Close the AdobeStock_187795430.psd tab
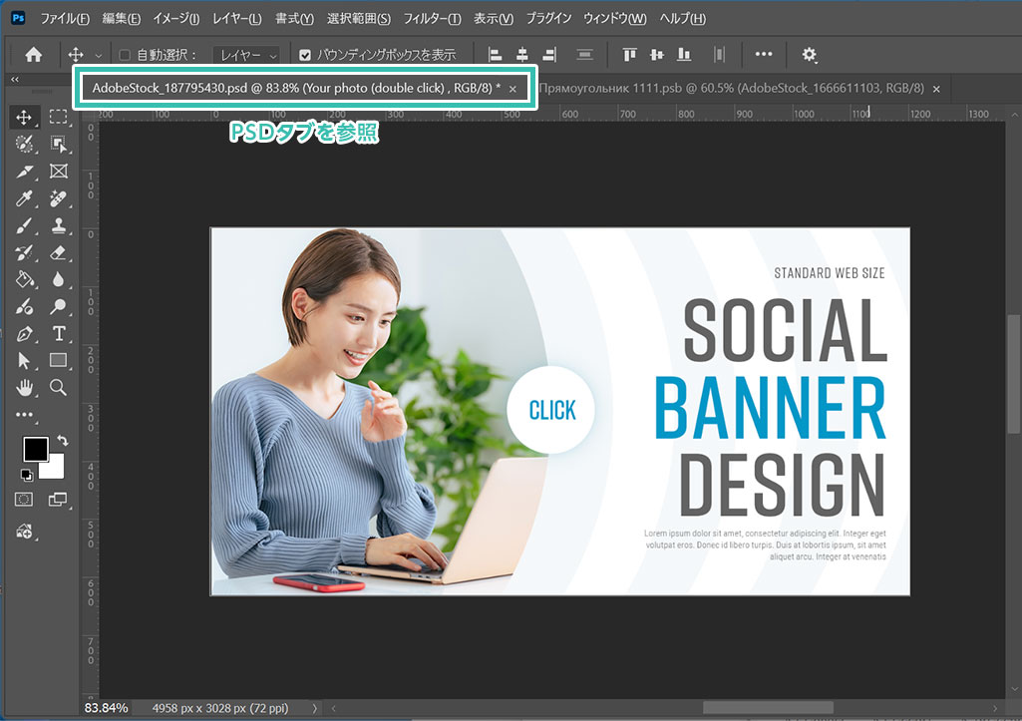1022x721 pixels. click(512, 89)
